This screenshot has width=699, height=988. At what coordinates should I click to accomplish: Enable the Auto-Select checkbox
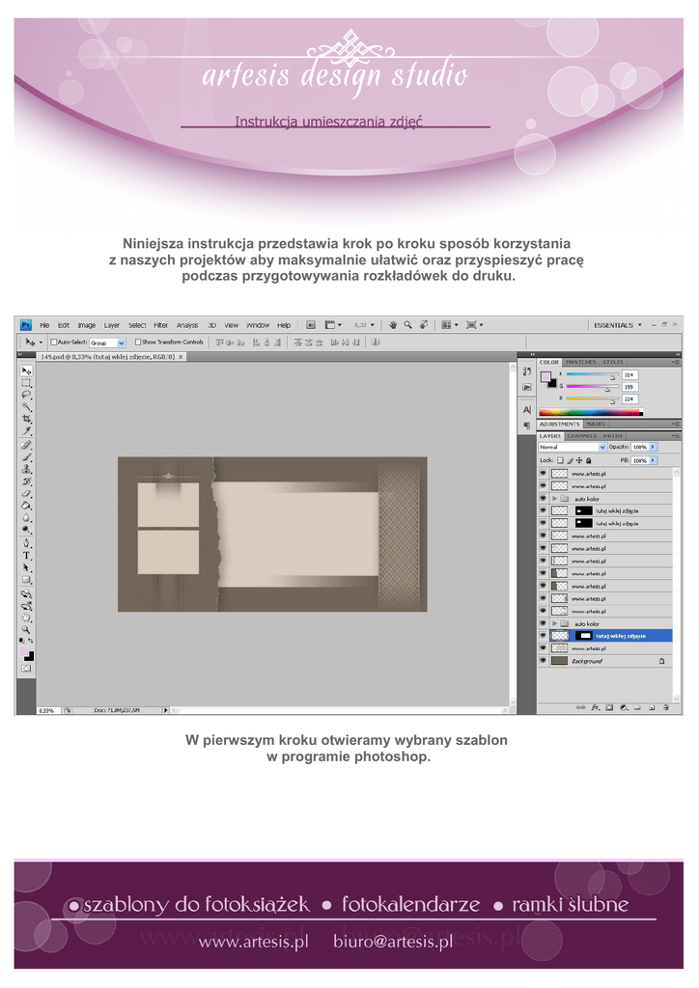[x=54, y=342]
